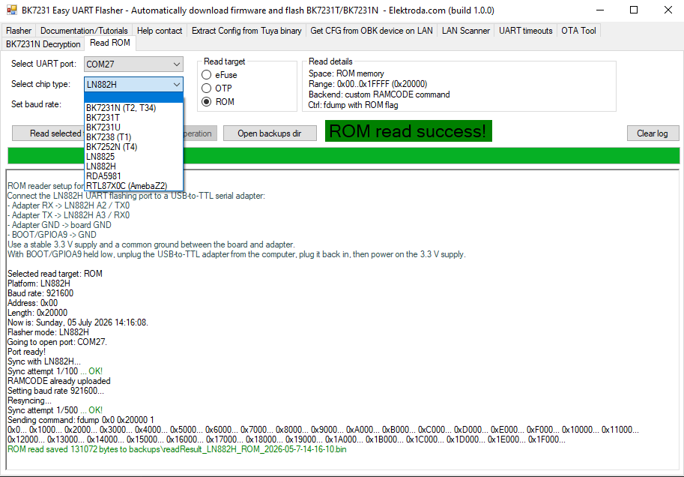Click the 'Flasher mode: LN882H' log line
Viewport: 684px width, 477px height.
48,332
